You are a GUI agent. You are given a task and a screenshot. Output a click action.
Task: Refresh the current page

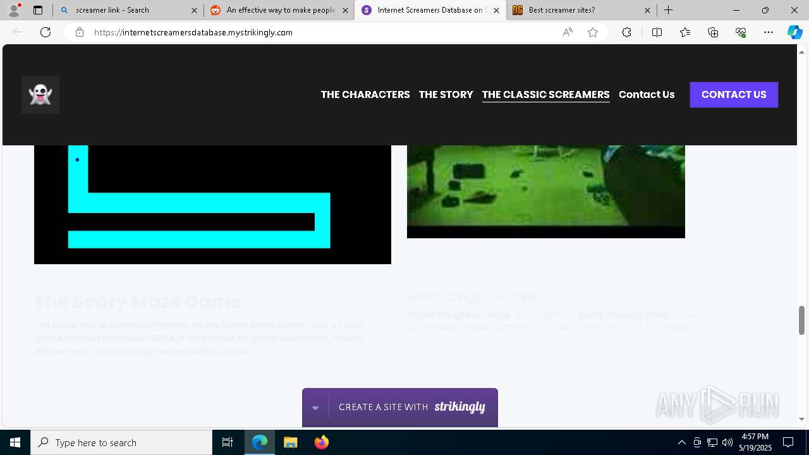(x=46, y=32)
